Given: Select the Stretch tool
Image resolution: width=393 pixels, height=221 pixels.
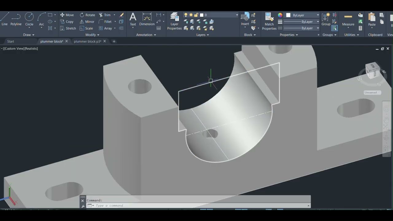Looking at the screenshot, I should coord(68,28).
